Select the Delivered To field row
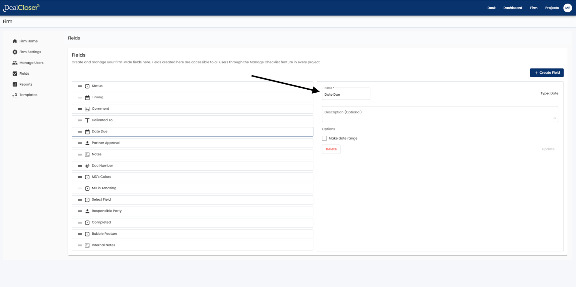Viewport: 576px width, 287px height. click(192, 120)
